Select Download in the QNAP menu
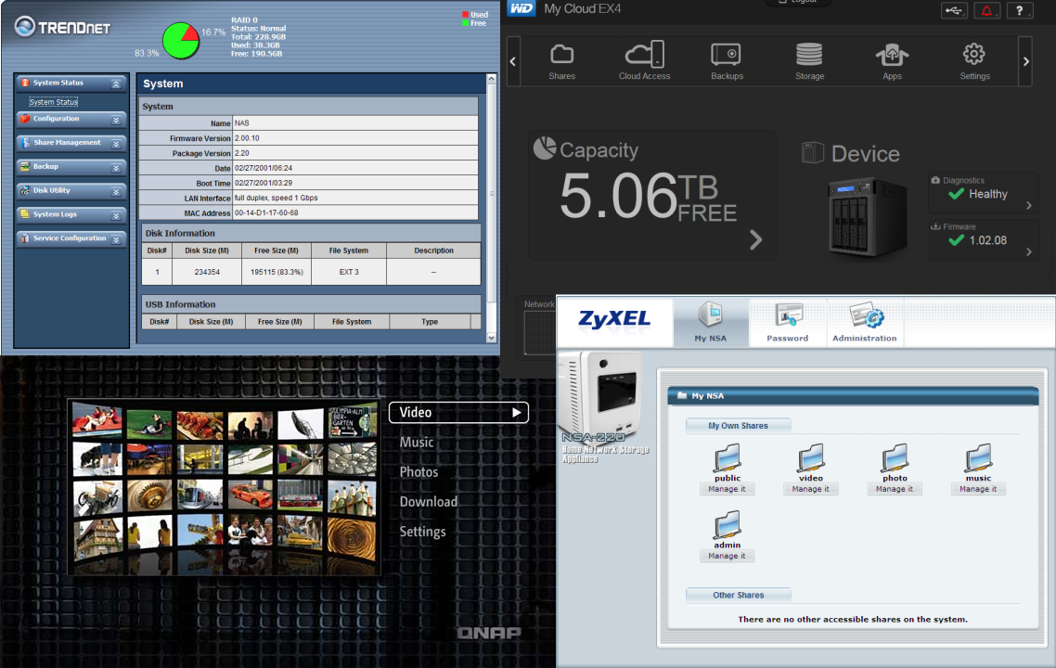The width and height of the screenshot is (1056, 668). click(x=429, y=502)
